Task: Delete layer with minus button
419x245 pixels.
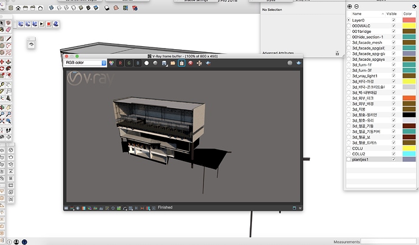Action: tap(356, 7)
